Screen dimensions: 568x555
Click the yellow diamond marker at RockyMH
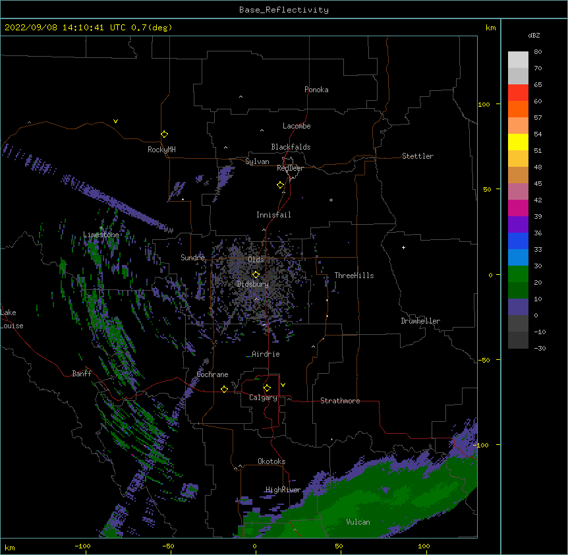(x=165, y=134)
